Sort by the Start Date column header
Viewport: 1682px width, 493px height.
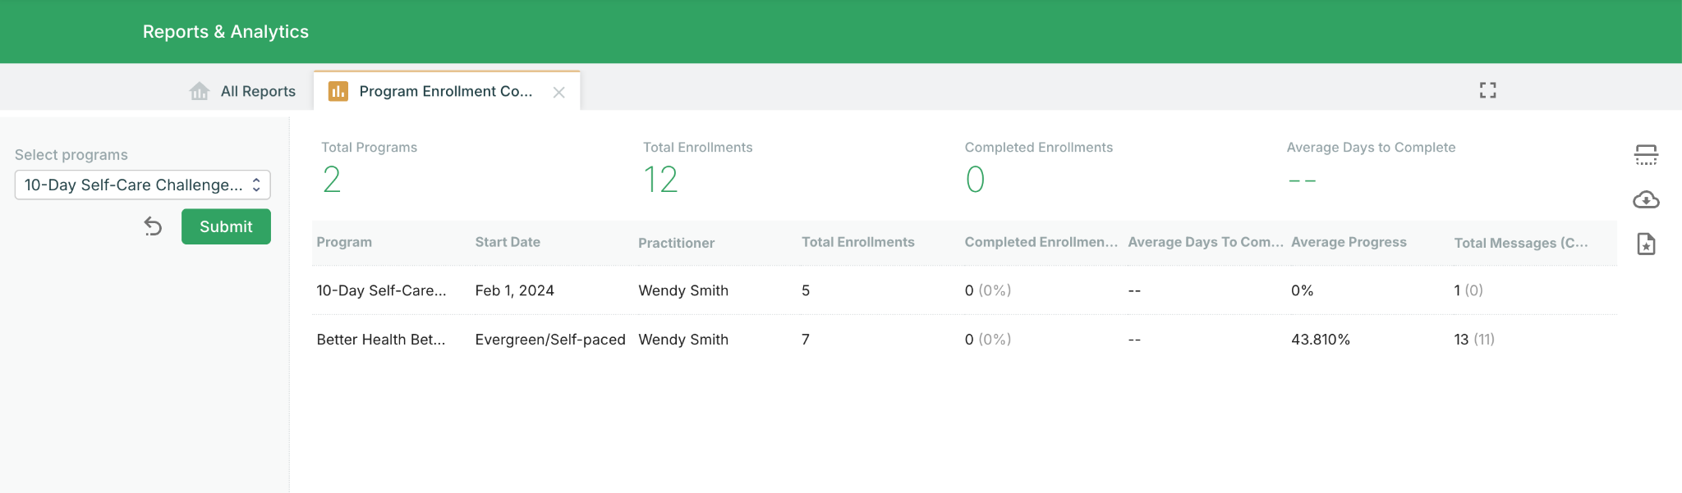508,242
